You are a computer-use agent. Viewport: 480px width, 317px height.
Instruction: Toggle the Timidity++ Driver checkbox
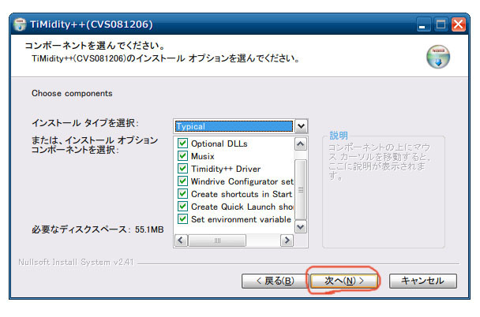pos(182,169)
